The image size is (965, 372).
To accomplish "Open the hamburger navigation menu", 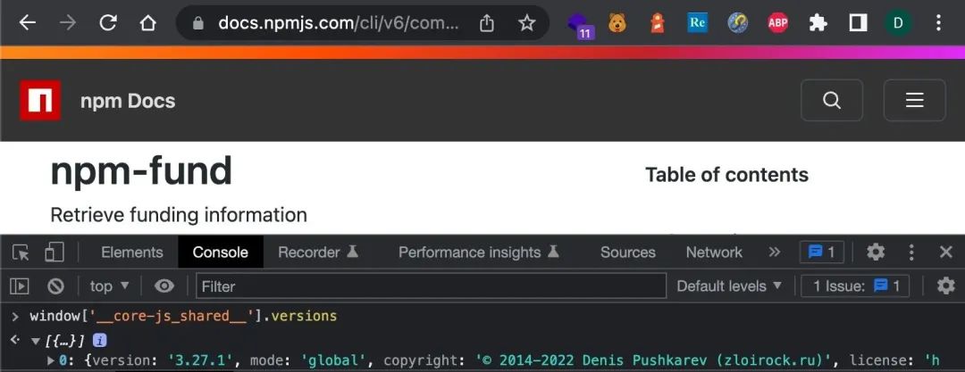I will [915, 100].
